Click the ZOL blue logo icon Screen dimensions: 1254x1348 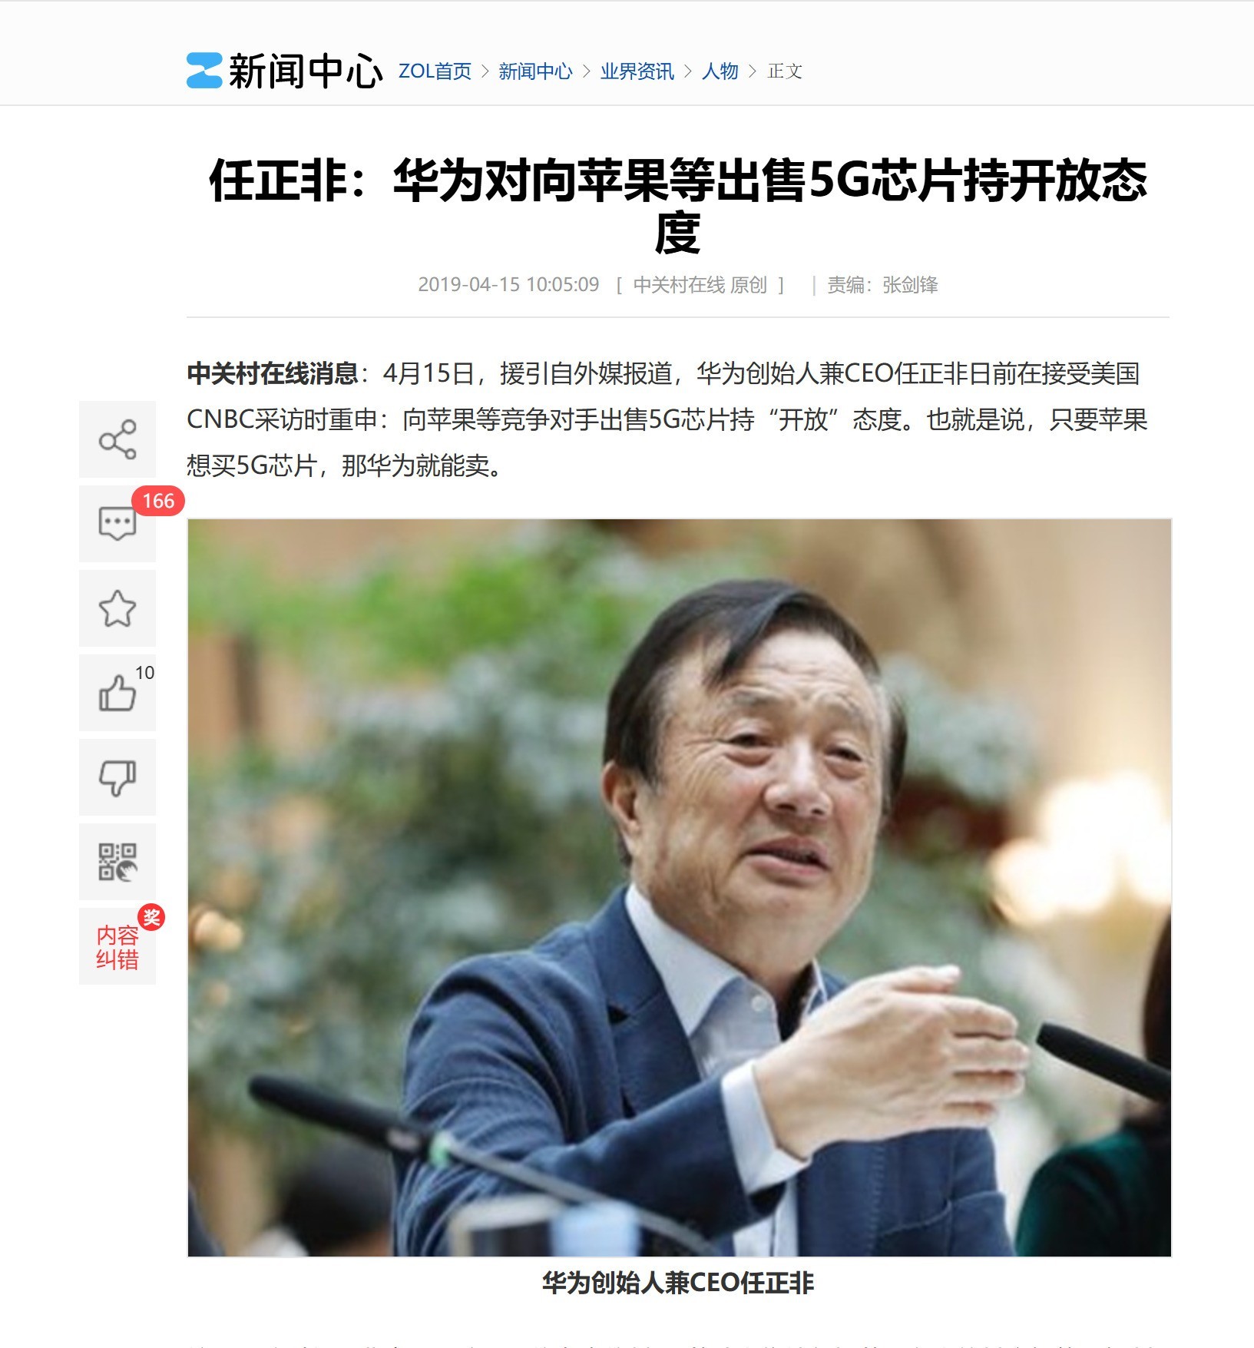[x=204, y=71]
